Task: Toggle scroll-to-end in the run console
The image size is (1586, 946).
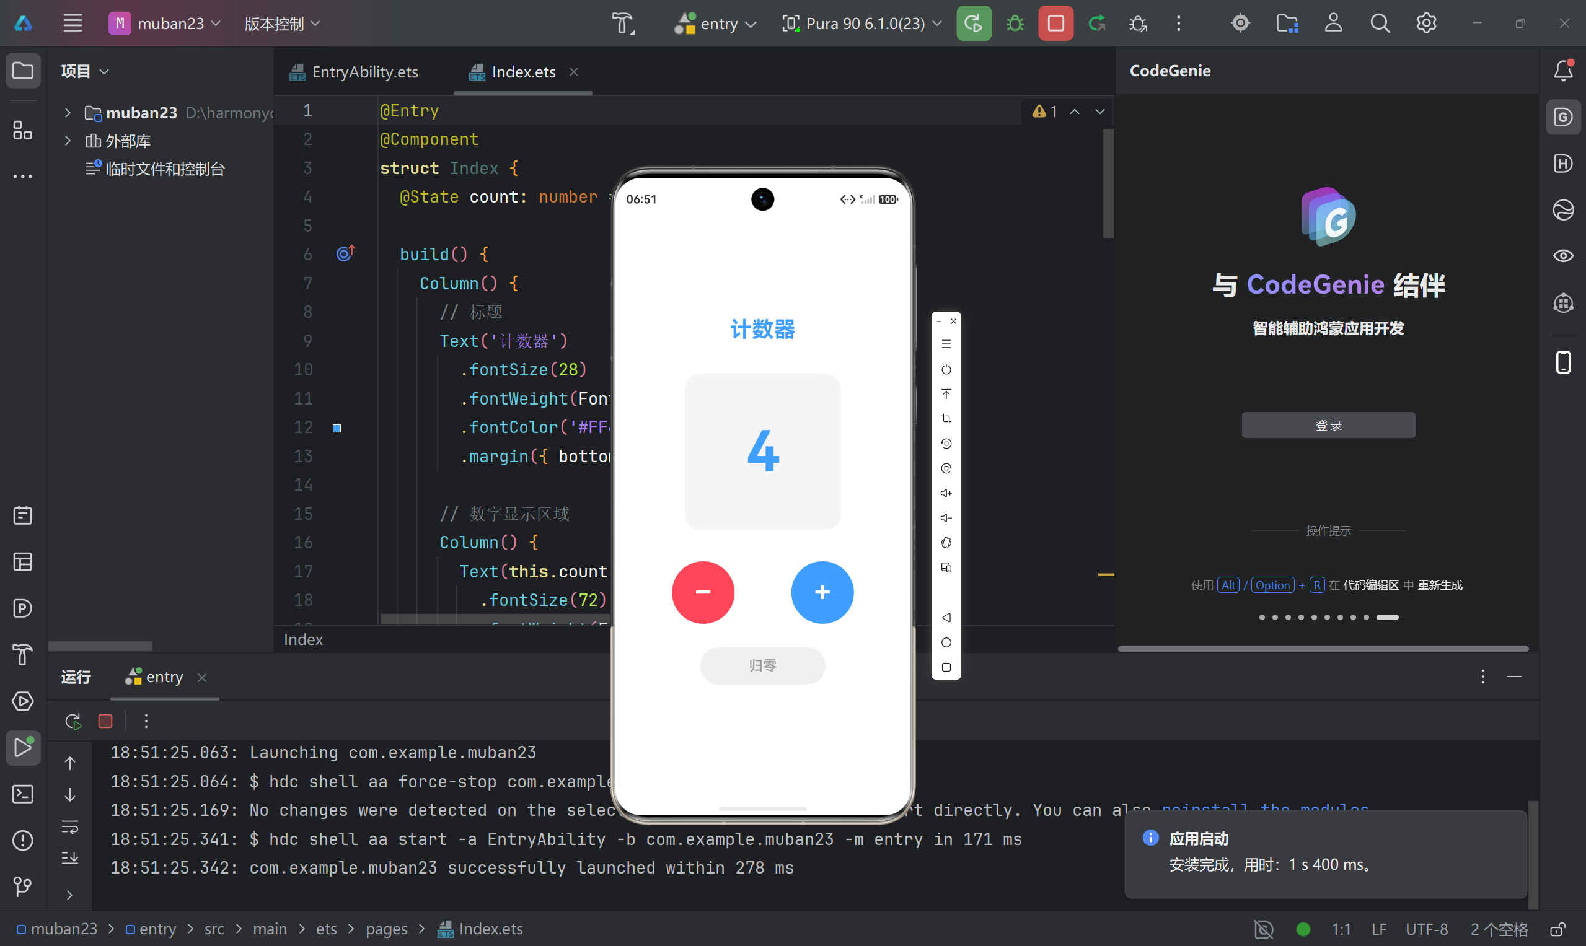Action: [x=70, y=858]
